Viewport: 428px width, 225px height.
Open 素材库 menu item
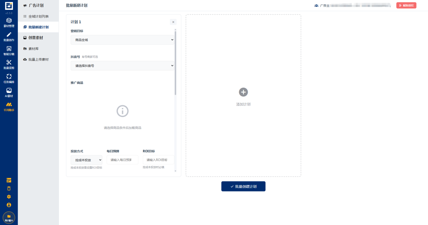[38, 49]
